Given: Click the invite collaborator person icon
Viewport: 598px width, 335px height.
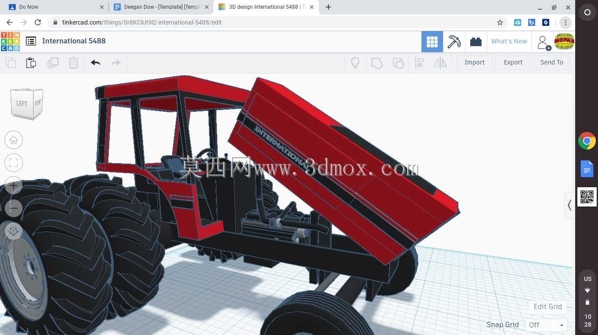Looking at the screenshot, I should coord(544,43).
